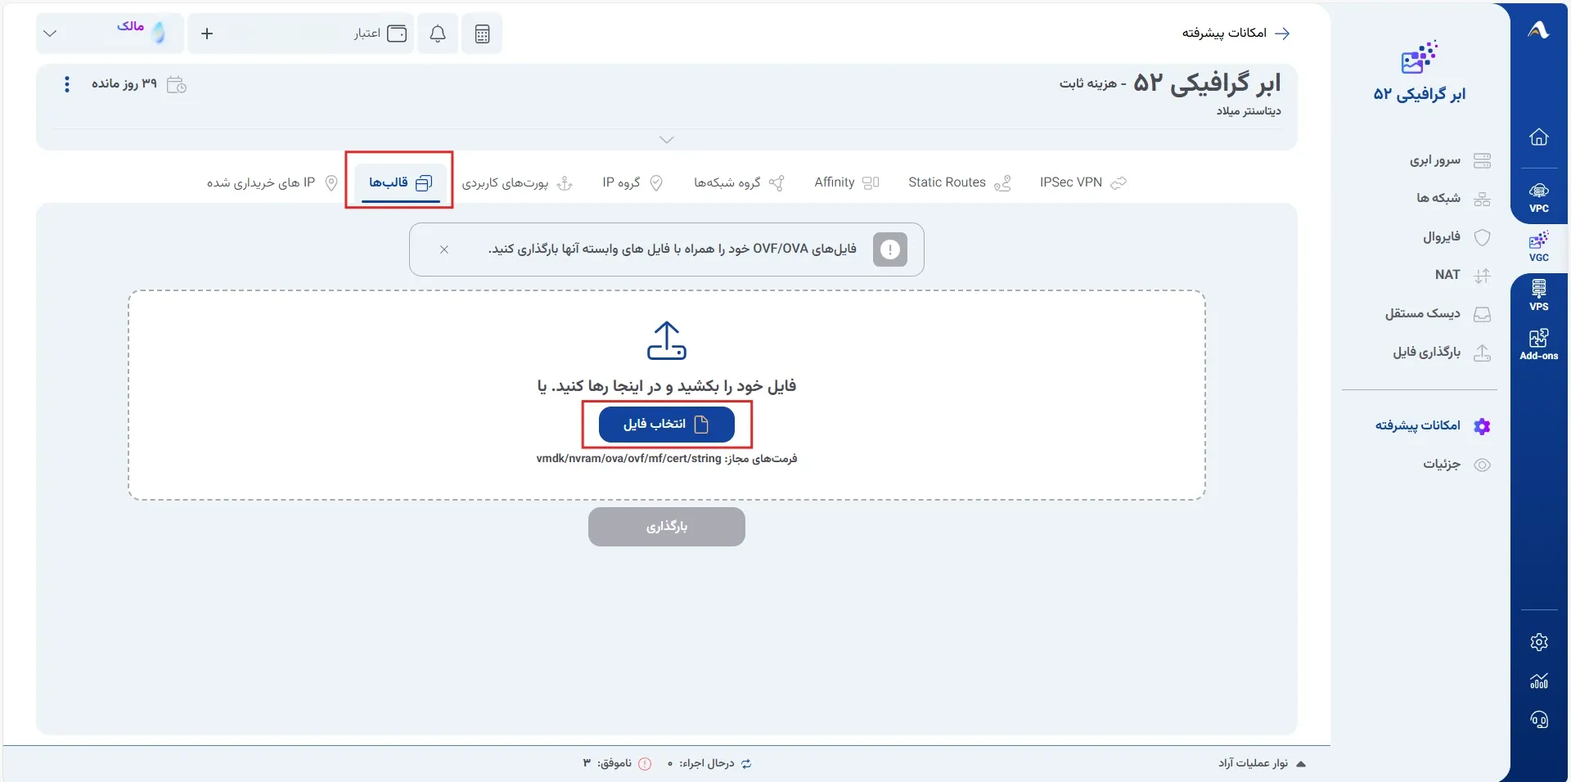1571x782 pixels.
Task: Open the support headset icon
Action: click(1538, 719)
